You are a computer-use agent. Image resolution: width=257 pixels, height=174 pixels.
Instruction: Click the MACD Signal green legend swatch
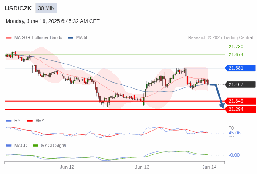pyautogui.click(x=36, y=145)
